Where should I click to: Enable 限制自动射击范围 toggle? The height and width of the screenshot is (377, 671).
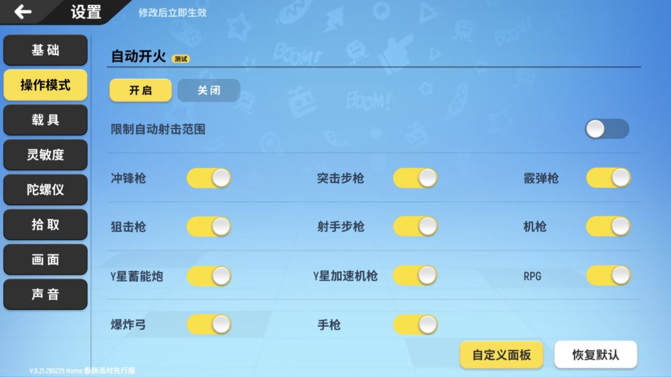[x=606, y=129]
